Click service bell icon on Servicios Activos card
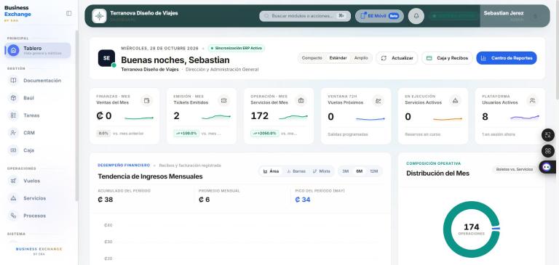Viewport: 559px width, 265px height. click(x=455, y=101)
